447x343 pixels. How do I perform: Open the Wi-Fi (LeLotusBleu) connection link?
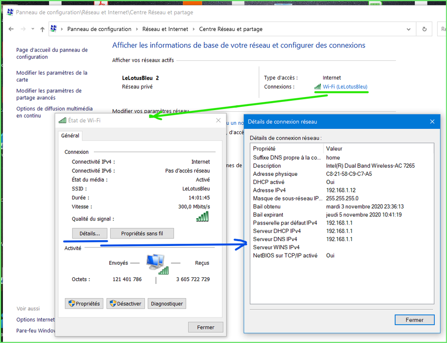pyautogui.click(x=345, y=87)
